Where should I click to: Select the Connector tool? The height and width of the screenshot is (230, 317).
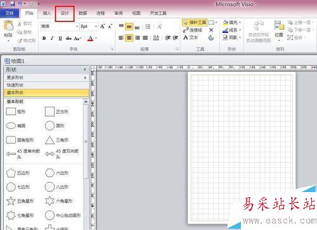[x=193, y=30]
